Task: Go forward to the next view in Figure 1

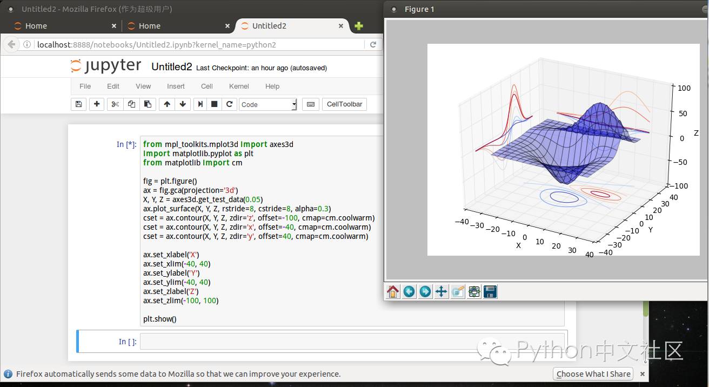Action: coord(425,292)
